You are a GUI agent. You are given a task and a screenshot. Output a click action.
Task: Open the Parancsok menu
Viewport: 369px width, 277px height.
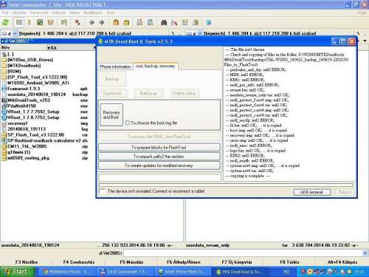(38, 13)
